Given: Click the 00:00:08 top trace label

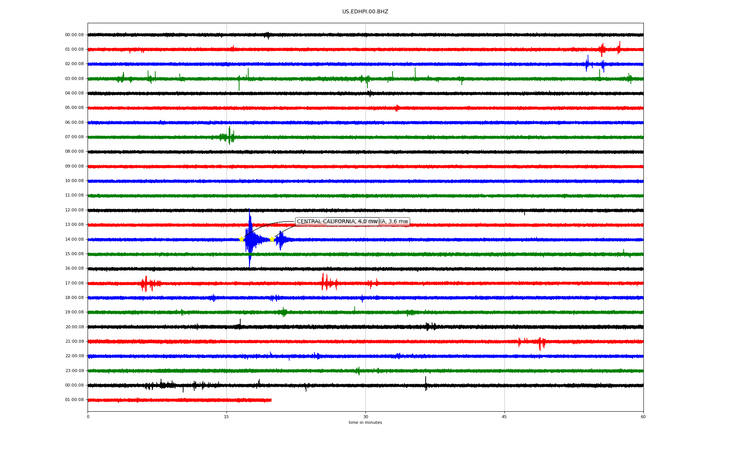Looking at the screenshot, I should pos(74,35).
